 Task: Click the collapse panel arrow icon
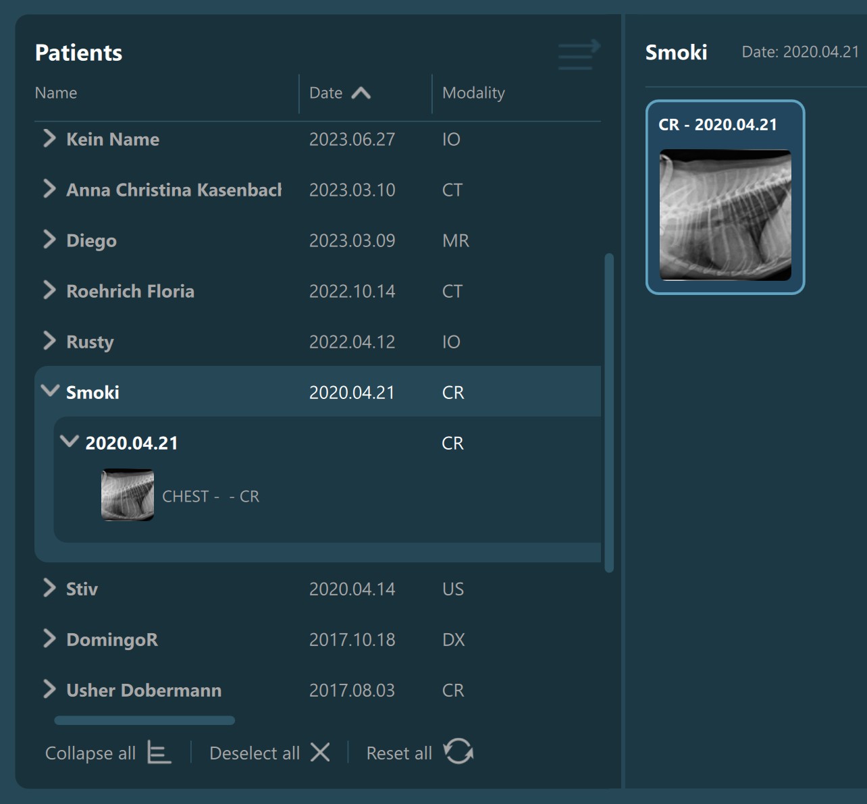tap(579, 55)
